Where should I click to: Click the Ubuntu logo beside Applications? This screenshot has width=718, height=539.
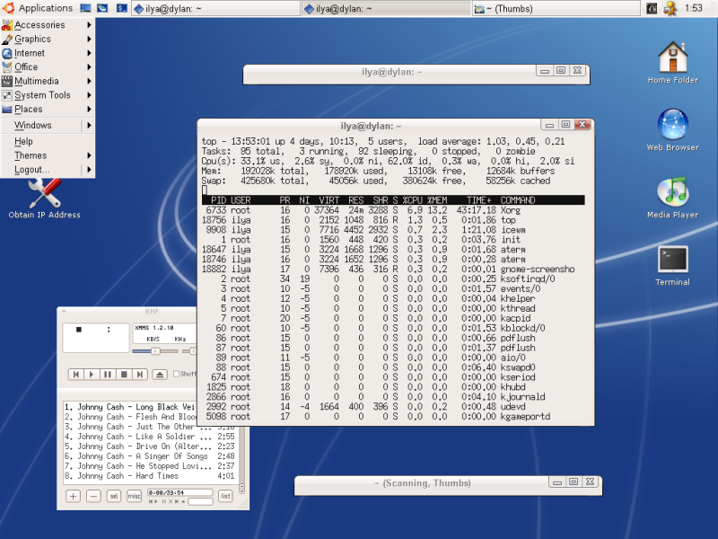tap(9, 8)
